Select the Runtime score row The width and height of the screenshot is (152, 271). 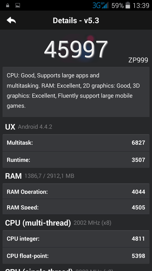coord(76,160)
